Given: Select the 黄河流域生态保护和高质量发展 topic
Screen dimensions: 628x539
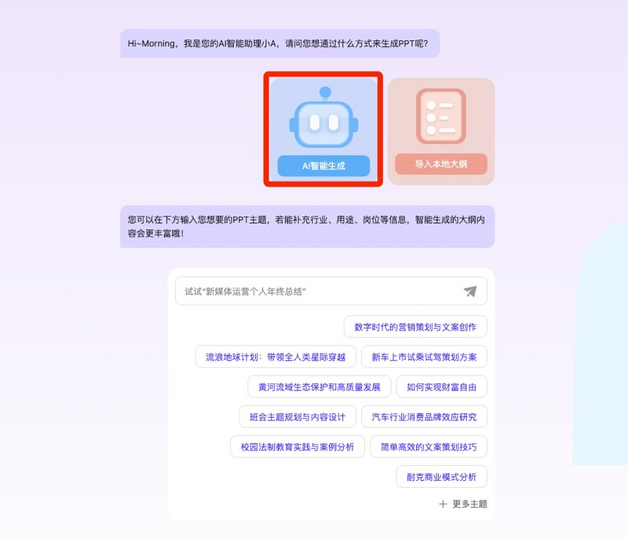Looking at the screenshot, I should point(319,387).
